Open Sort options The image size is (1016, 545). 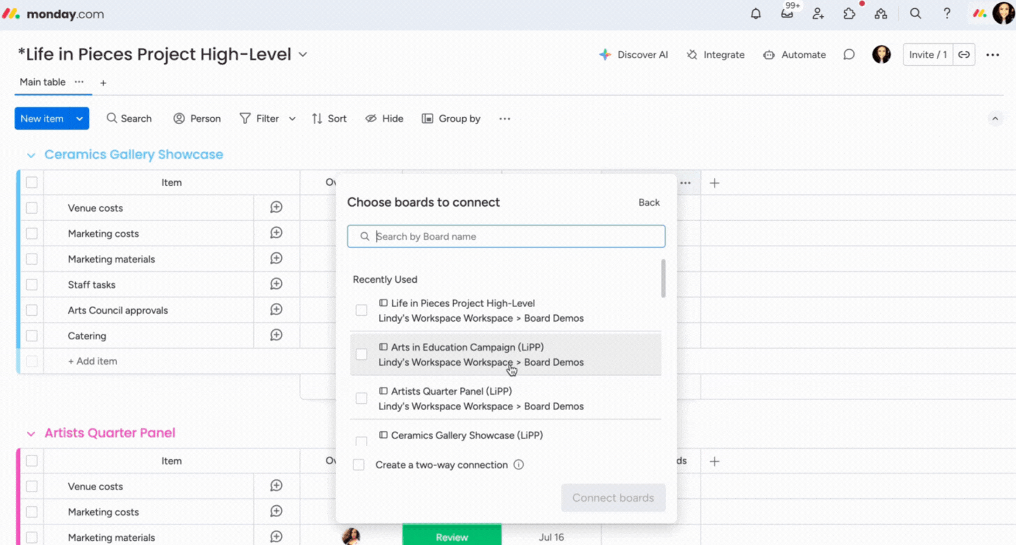[329, 119]
